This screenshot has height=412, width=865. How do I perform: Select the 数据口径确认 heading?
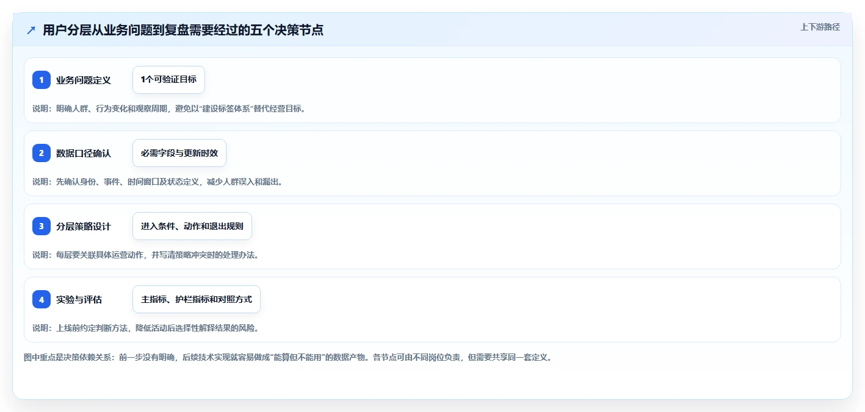[84, 153]
